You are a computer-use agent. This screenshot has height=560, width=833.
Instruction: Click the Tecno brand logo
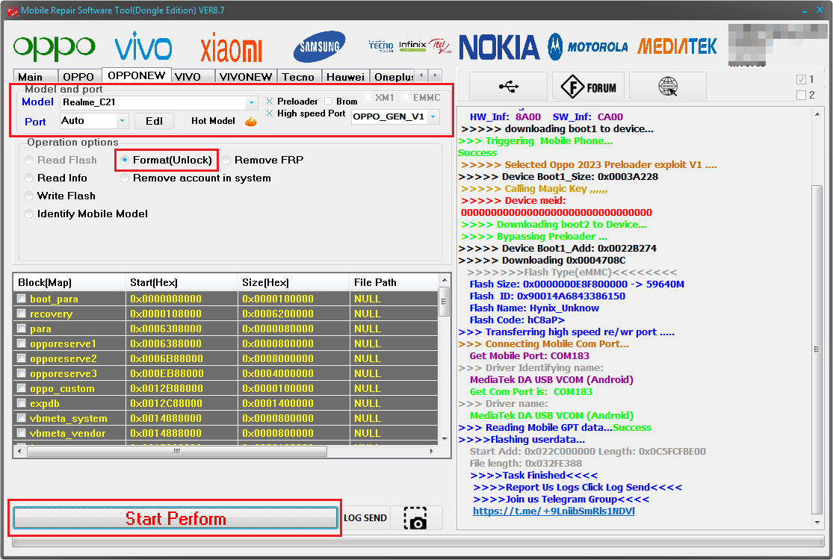coord(381,46)
